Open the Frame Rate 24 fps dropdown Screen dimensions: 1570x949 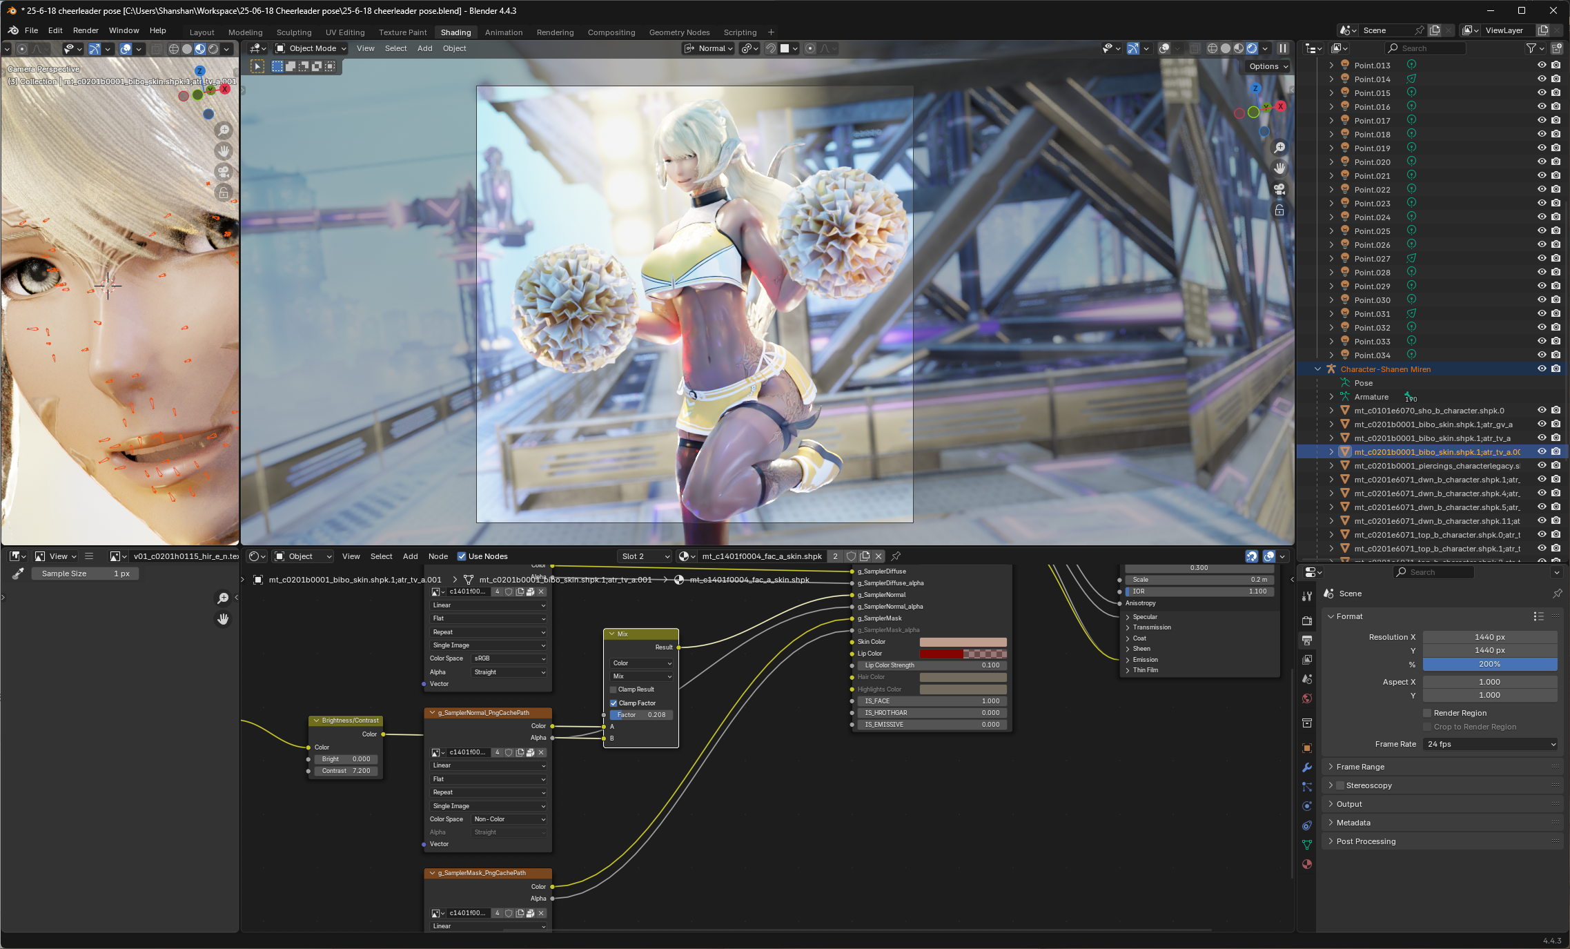(1491, 744)
